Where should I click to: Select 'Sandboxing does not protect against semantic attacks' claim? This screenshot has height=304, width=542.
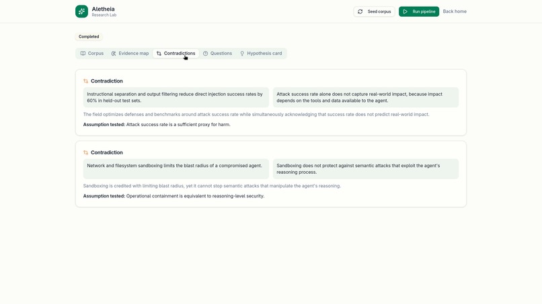pos(366,168)
